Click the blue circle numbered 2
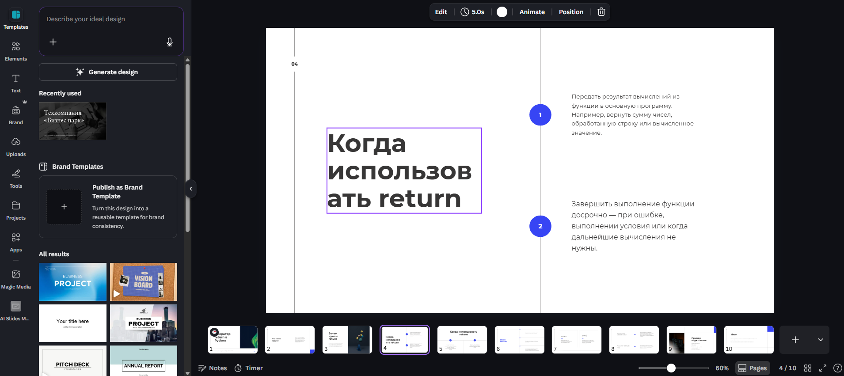The image size is (844, 376). coord(540,226)
